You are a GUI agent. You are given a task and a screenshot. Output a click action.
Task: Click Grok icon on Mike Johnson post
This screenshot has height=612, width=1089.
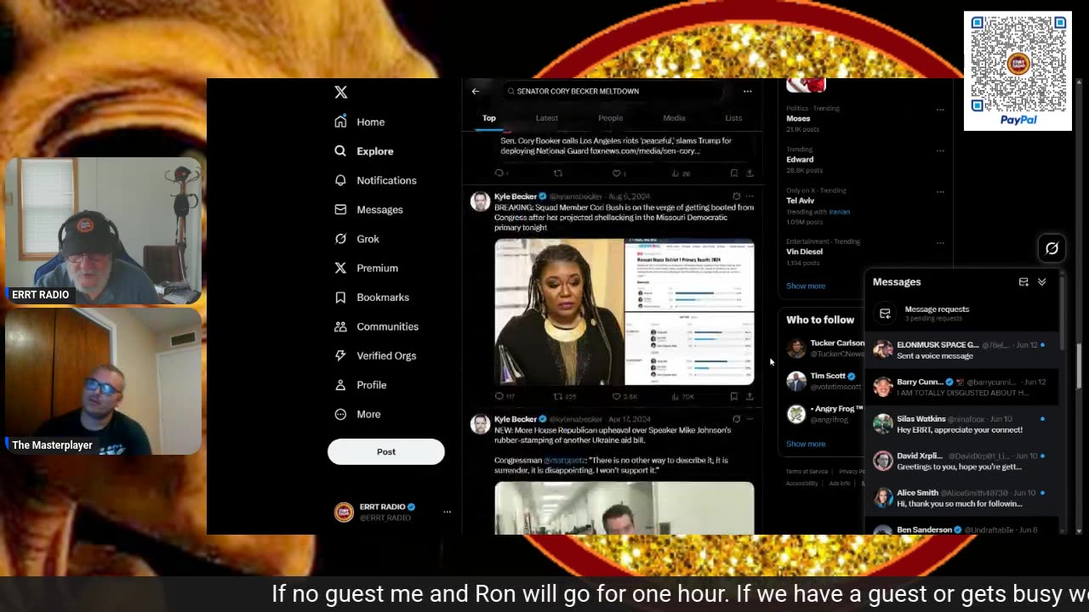tap(736, 419)
